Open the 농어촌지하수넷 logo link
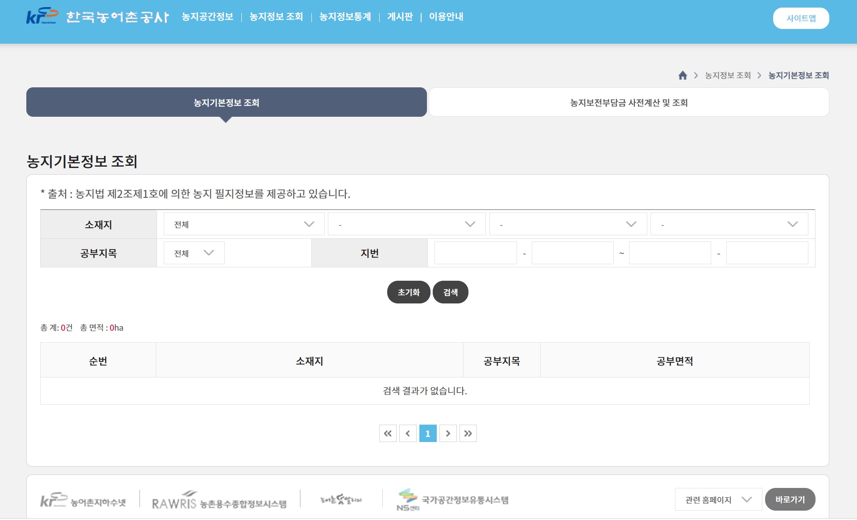The image size is (857, 520). click(x=83, y=501)
